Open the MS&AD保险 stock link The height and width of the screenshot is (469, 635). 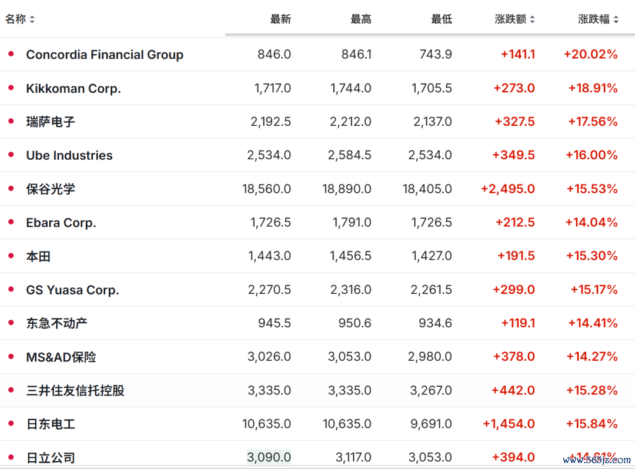click(61, 357)
